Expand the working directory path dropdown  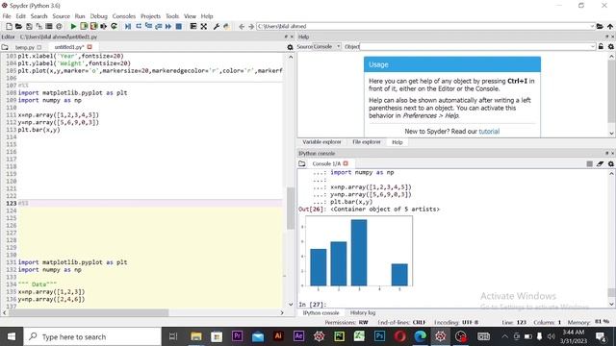pyautogui.click(x=592, y=26)
